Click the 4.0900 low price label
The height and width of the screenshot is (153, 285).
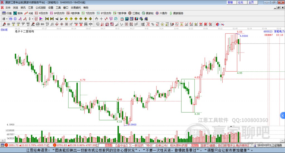click(x=132, y=125)
